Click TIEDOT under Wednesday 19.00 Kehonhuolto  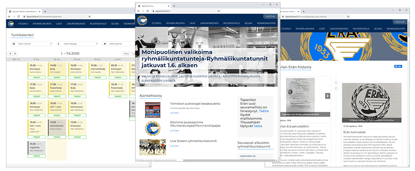pyautogui.click(x=57, y=137)
